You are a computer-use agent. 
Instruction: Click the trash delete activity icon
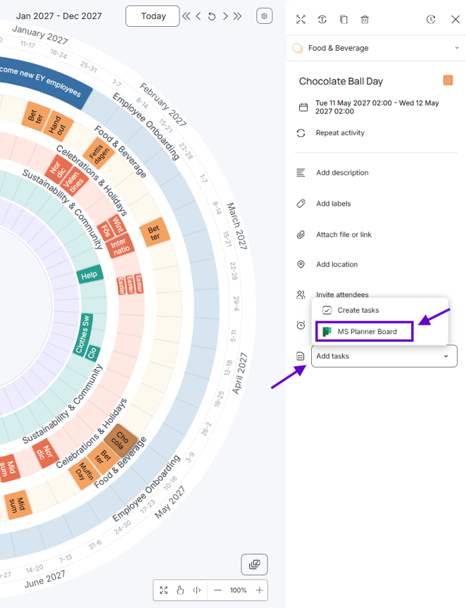click(365, 20)
